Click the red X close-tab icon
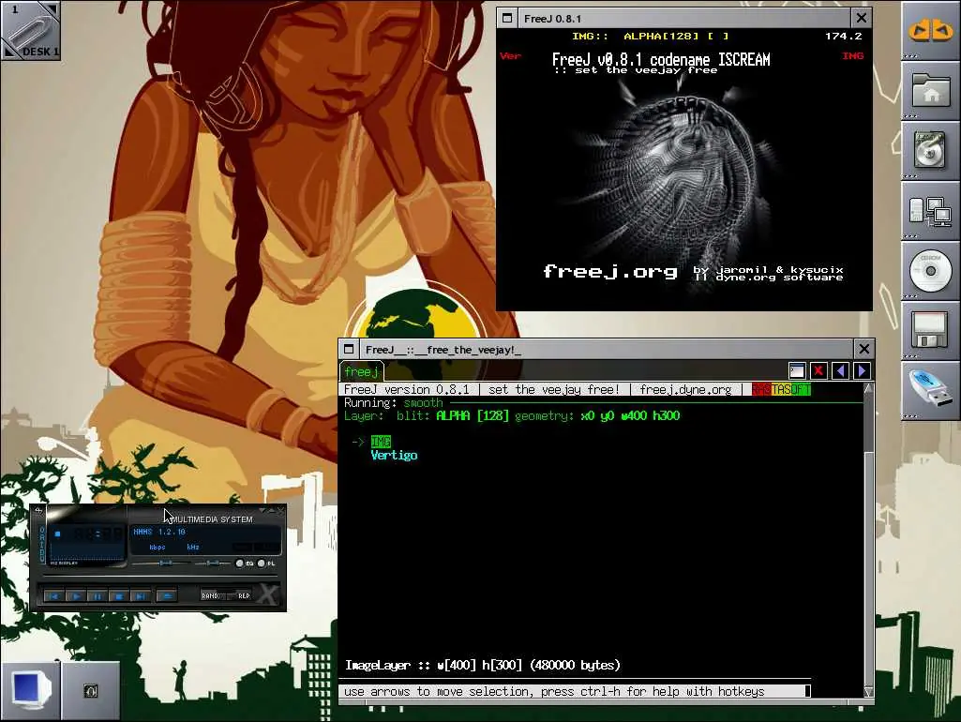Screen dimensions: 961x722 coord(818,370)
